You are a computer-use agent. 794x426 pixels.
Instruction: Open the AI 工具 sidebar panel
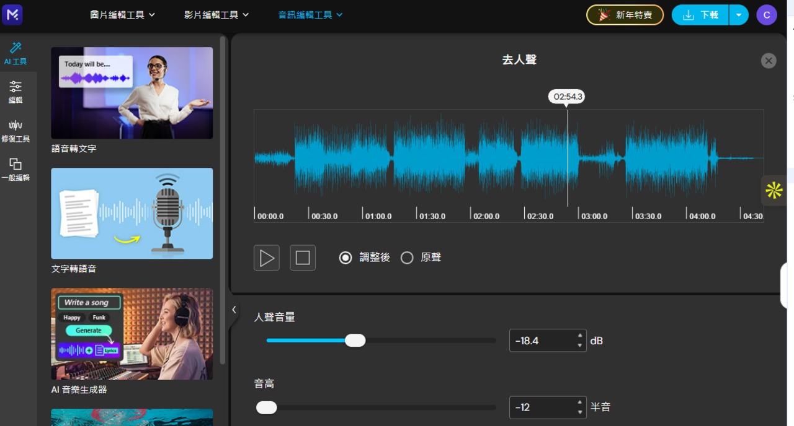[x=16, y=53]
